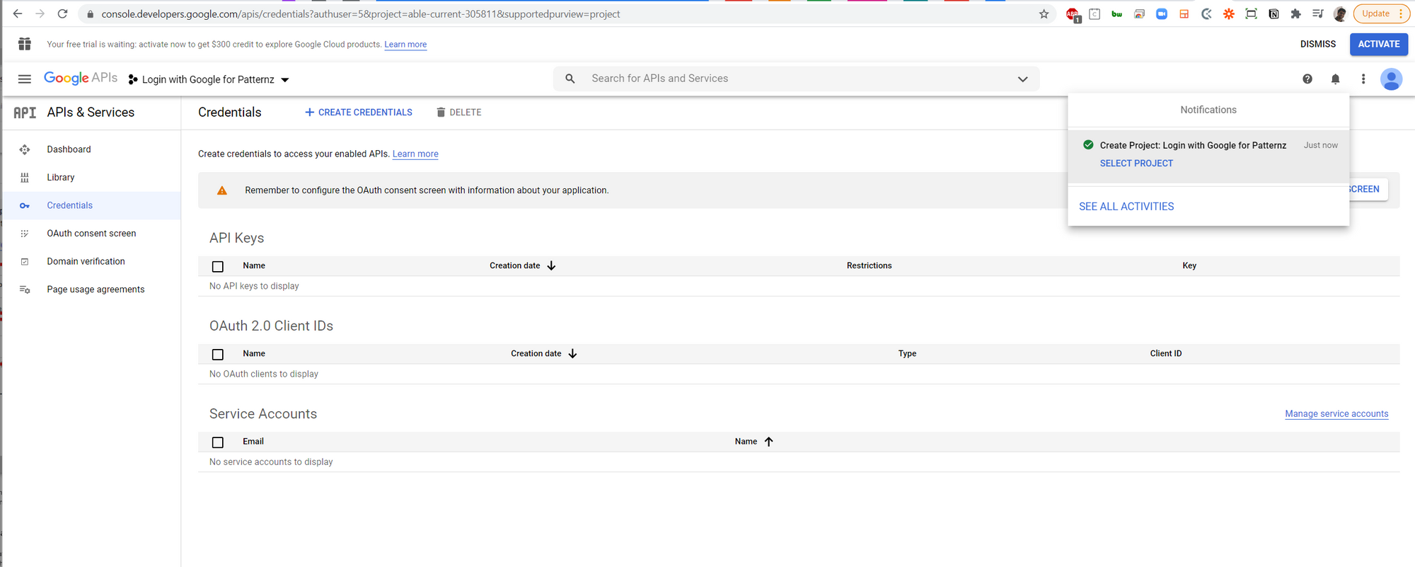Click the Type column header
The height and width of the screenshot is (567, 1415).
[907, 353]
